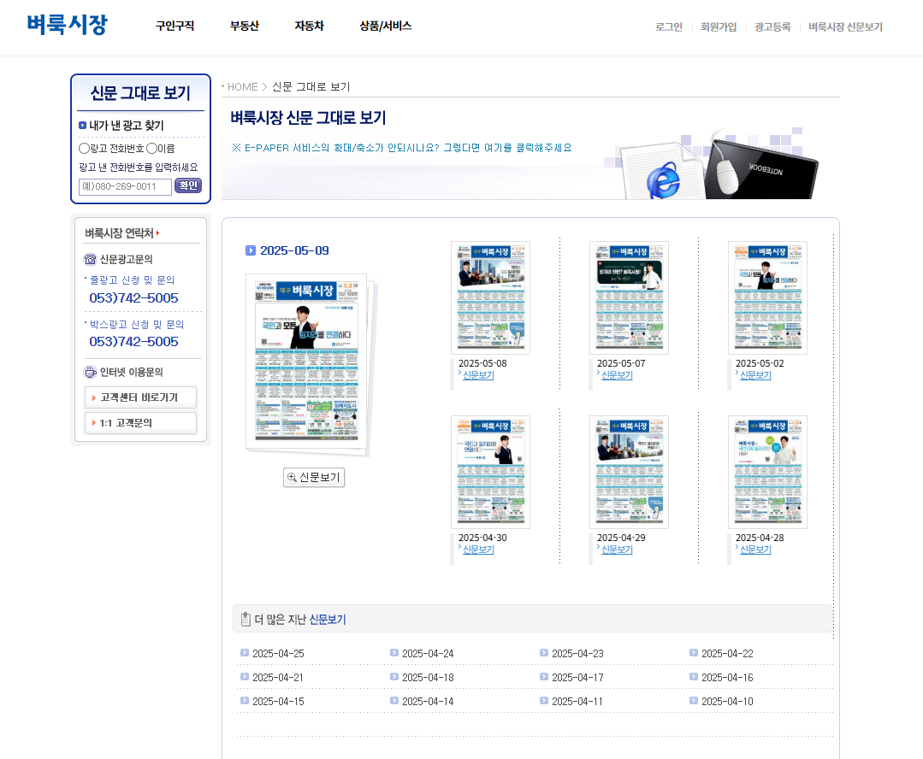Click arrow icon beside 2025-04-17

tap(544, 677)
